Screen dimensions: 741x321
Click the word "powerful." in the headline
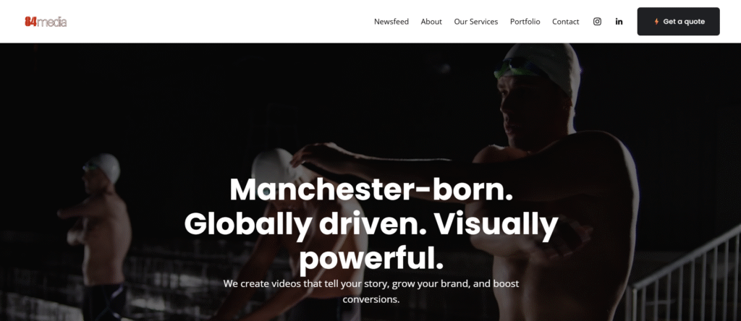pos(371,260)
